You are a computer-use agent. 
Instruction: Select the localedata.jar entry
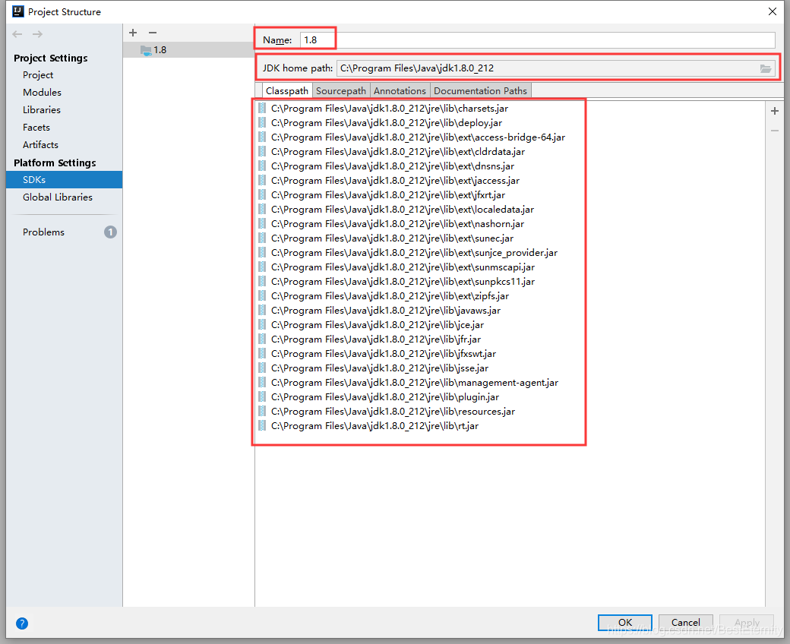[x=403, y=210]
